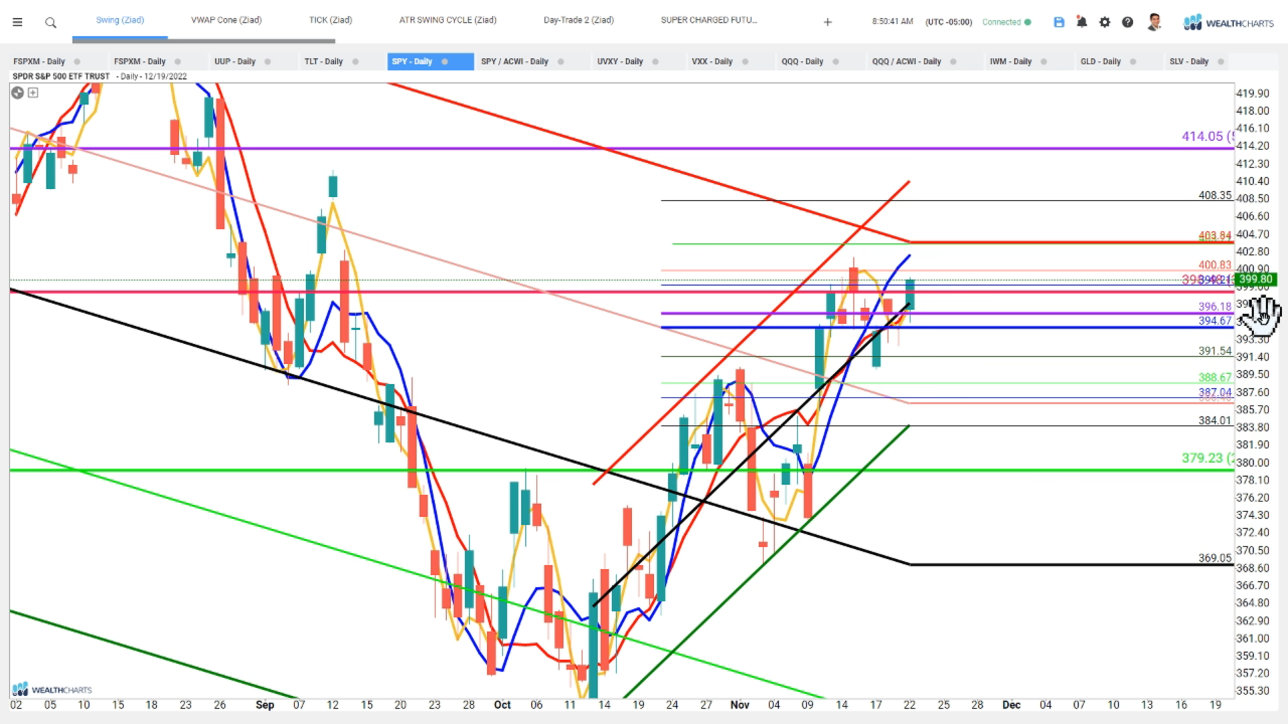Image resolution: width=1288 pixels, height=724 pixels.
Task: Click the Oct label on date axis
Action: tap(502, 705)
